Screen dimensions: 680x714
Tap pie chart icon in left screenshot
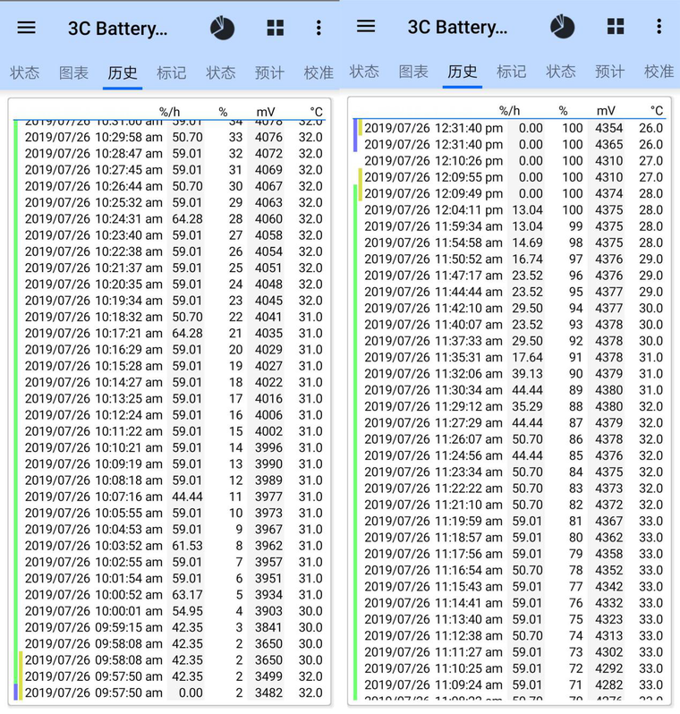[x=222, y=28]
